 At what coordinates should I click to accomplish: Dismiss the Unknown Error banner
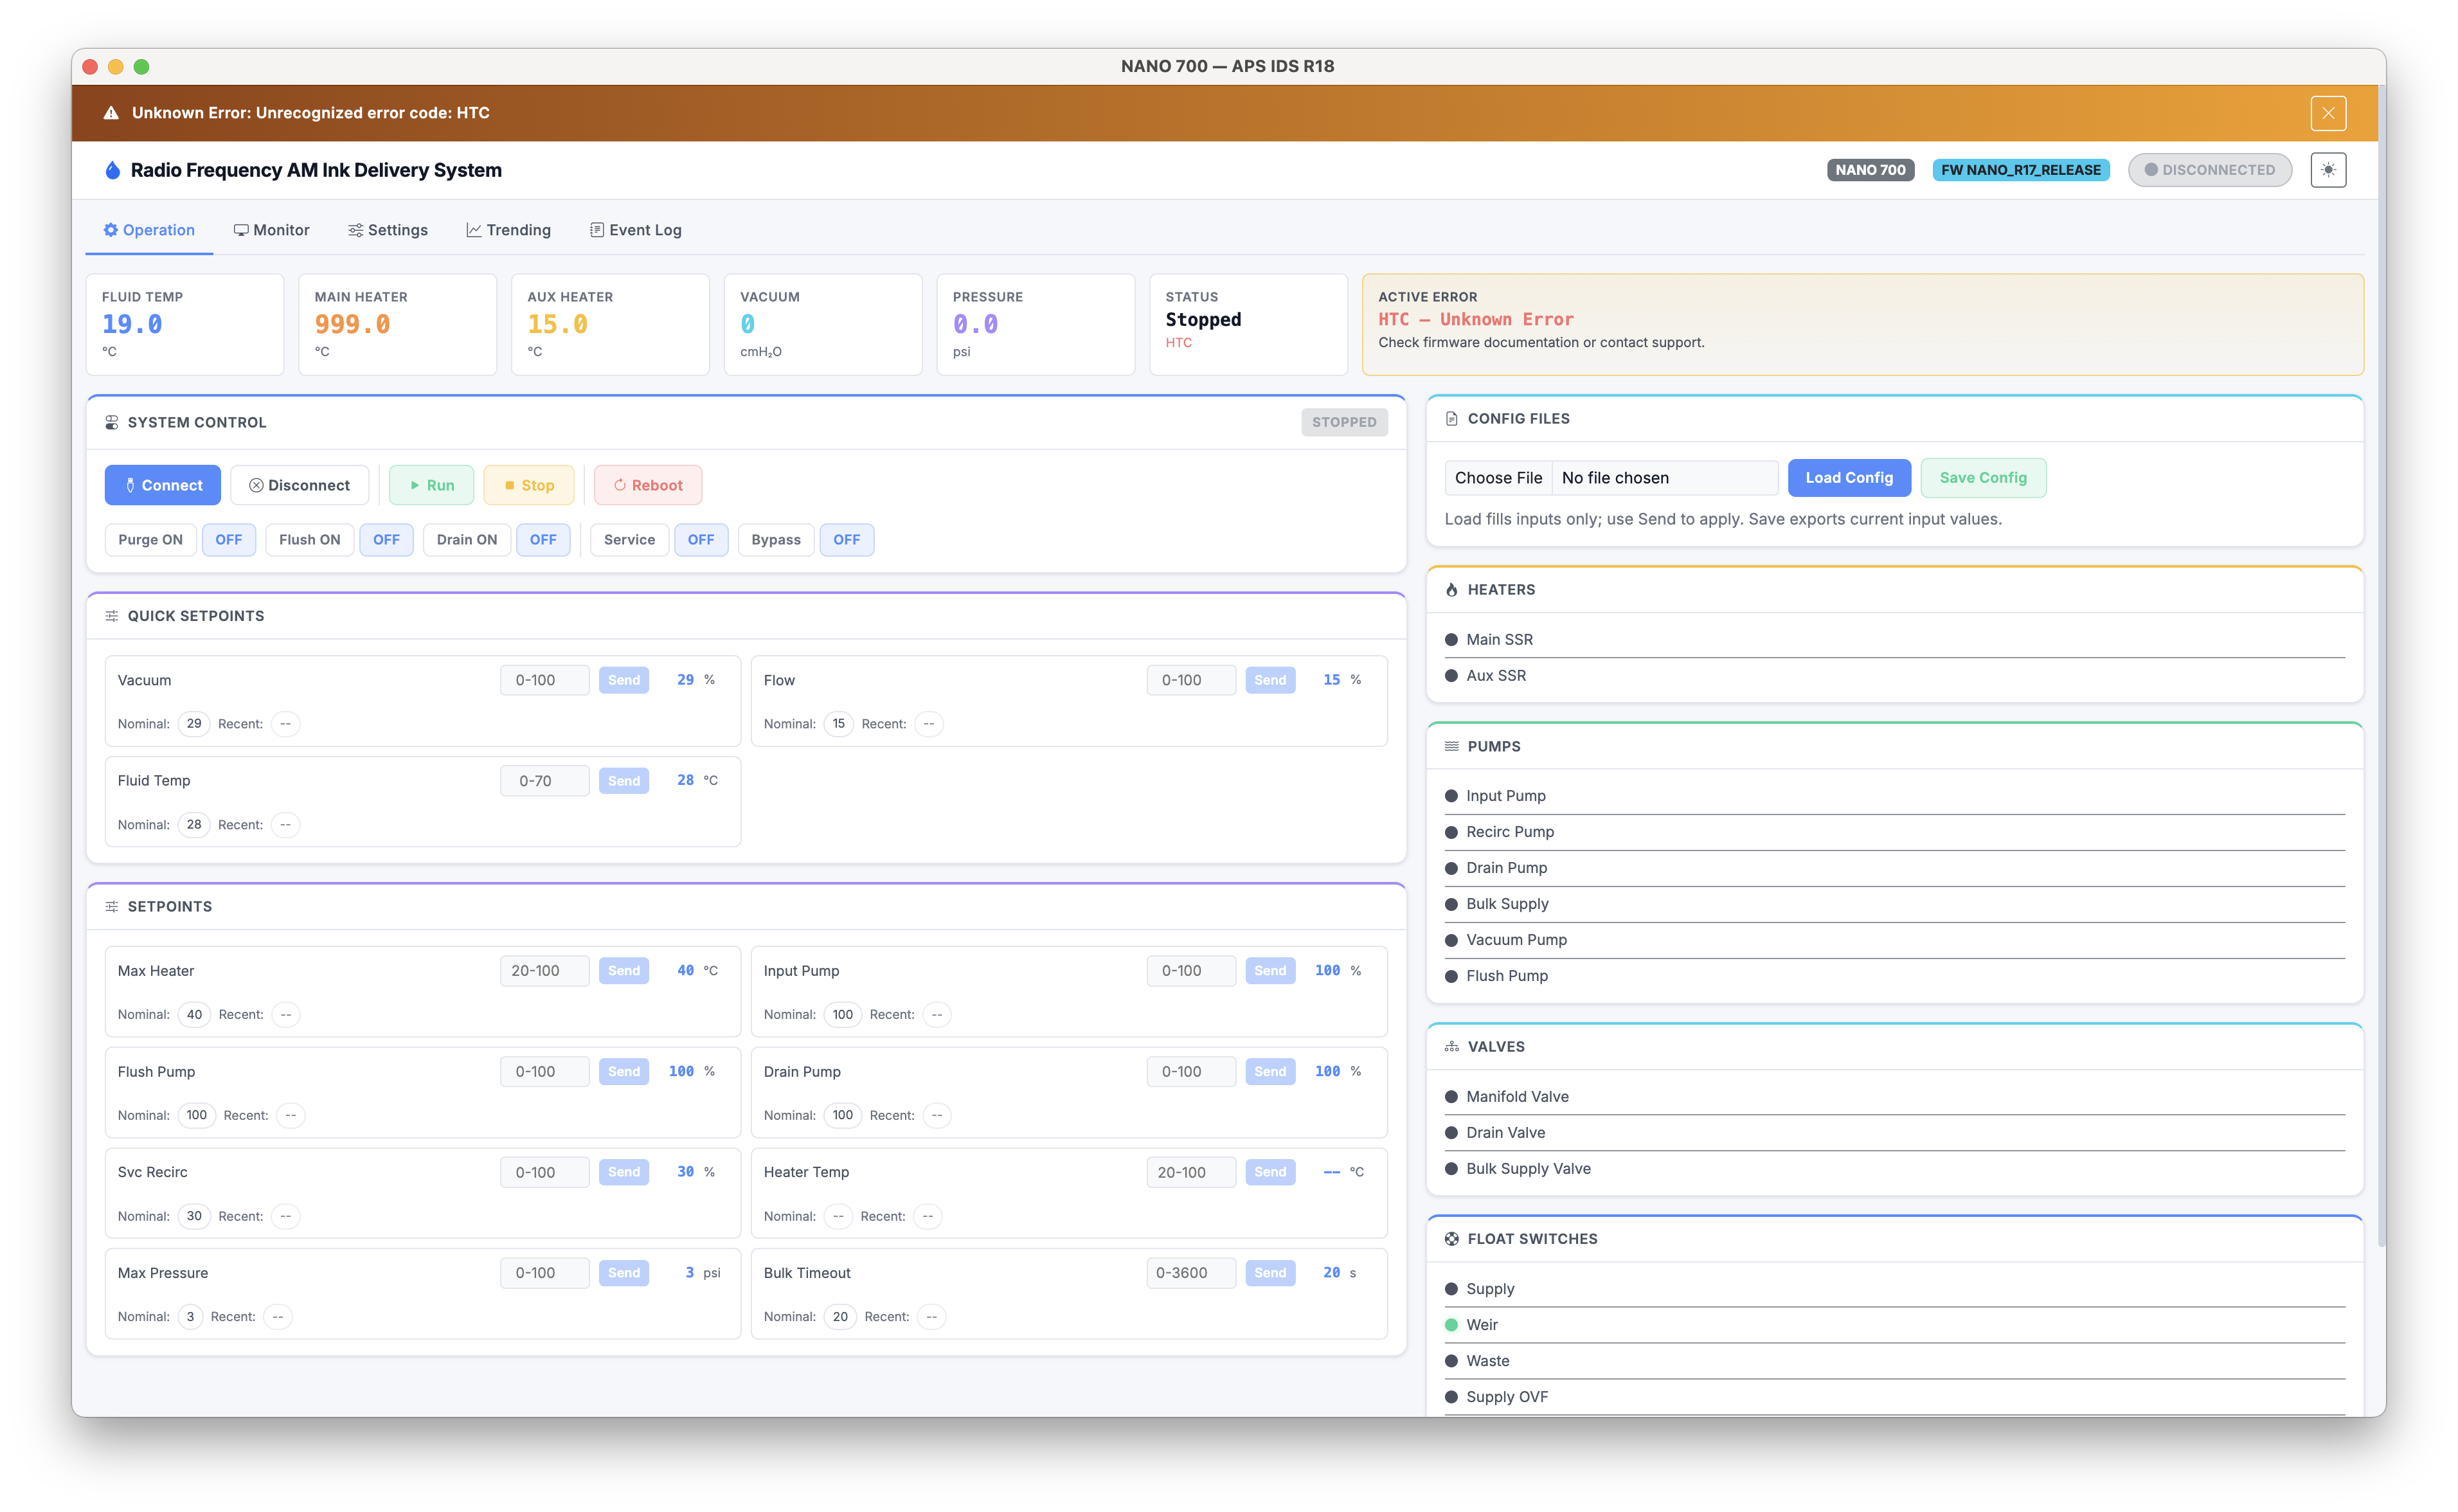[2328, 112]
